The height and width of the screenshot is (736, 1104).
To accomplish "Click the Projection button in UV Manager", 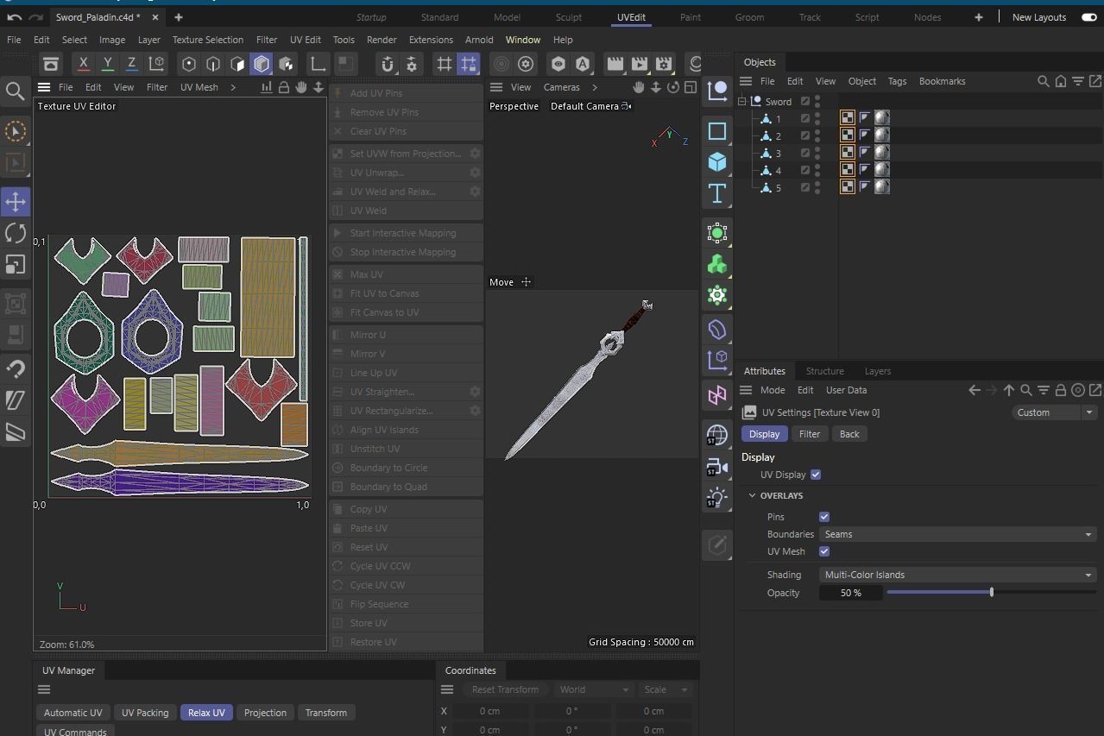I will point(265,713).
